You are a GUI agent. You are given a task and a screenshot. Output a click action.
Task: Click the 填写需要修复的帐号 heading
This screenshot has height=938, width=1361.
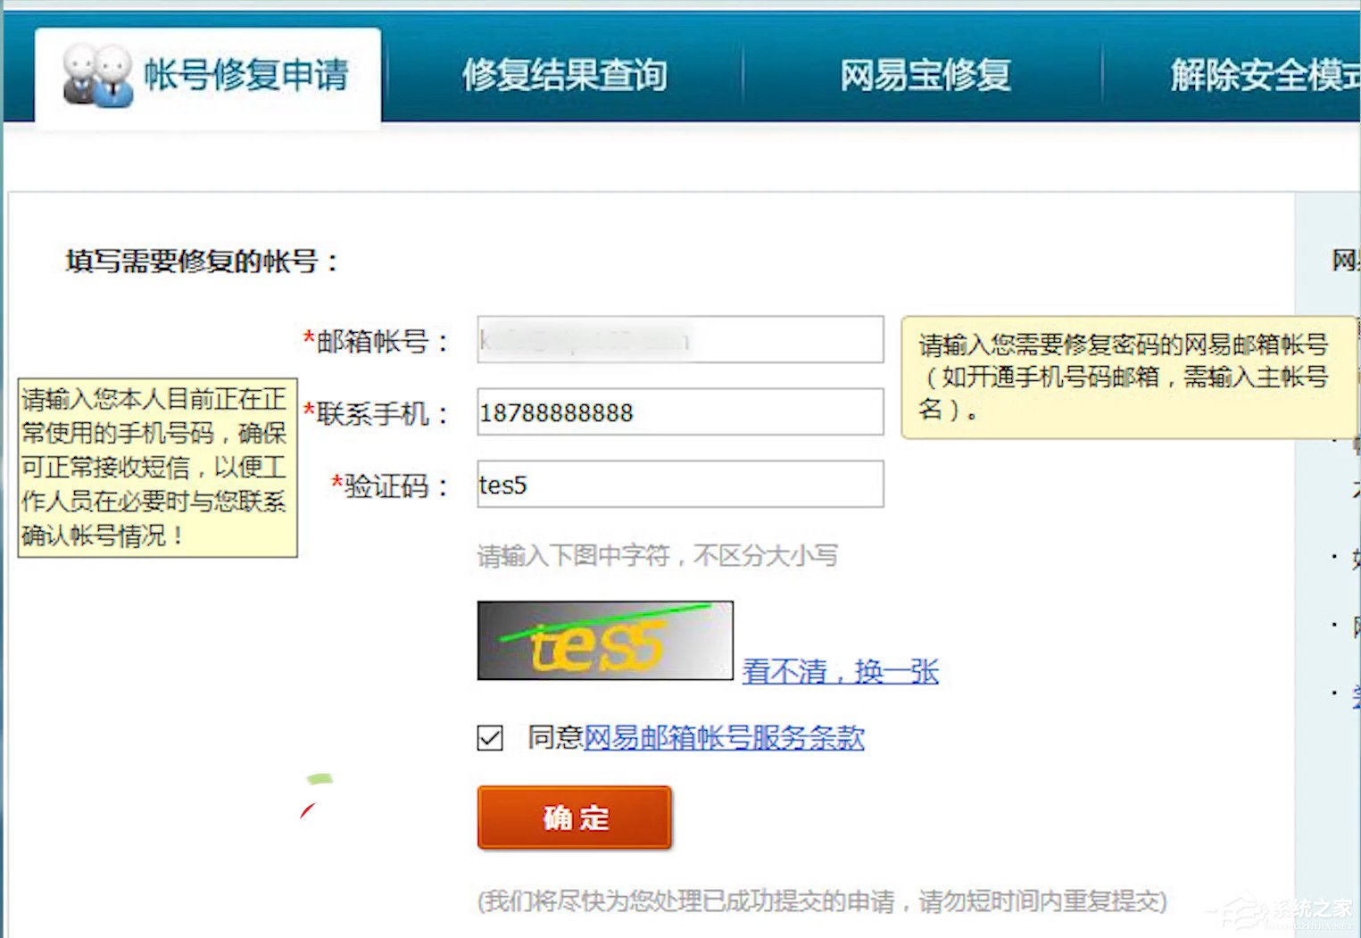(201, 262)
